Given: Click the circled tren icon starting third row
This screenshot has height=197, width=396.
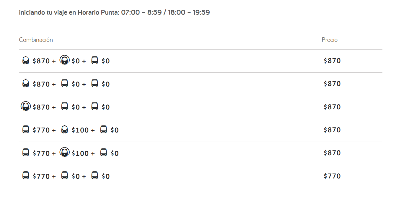Looking at the screenshot, I should [x=26, y=106].
